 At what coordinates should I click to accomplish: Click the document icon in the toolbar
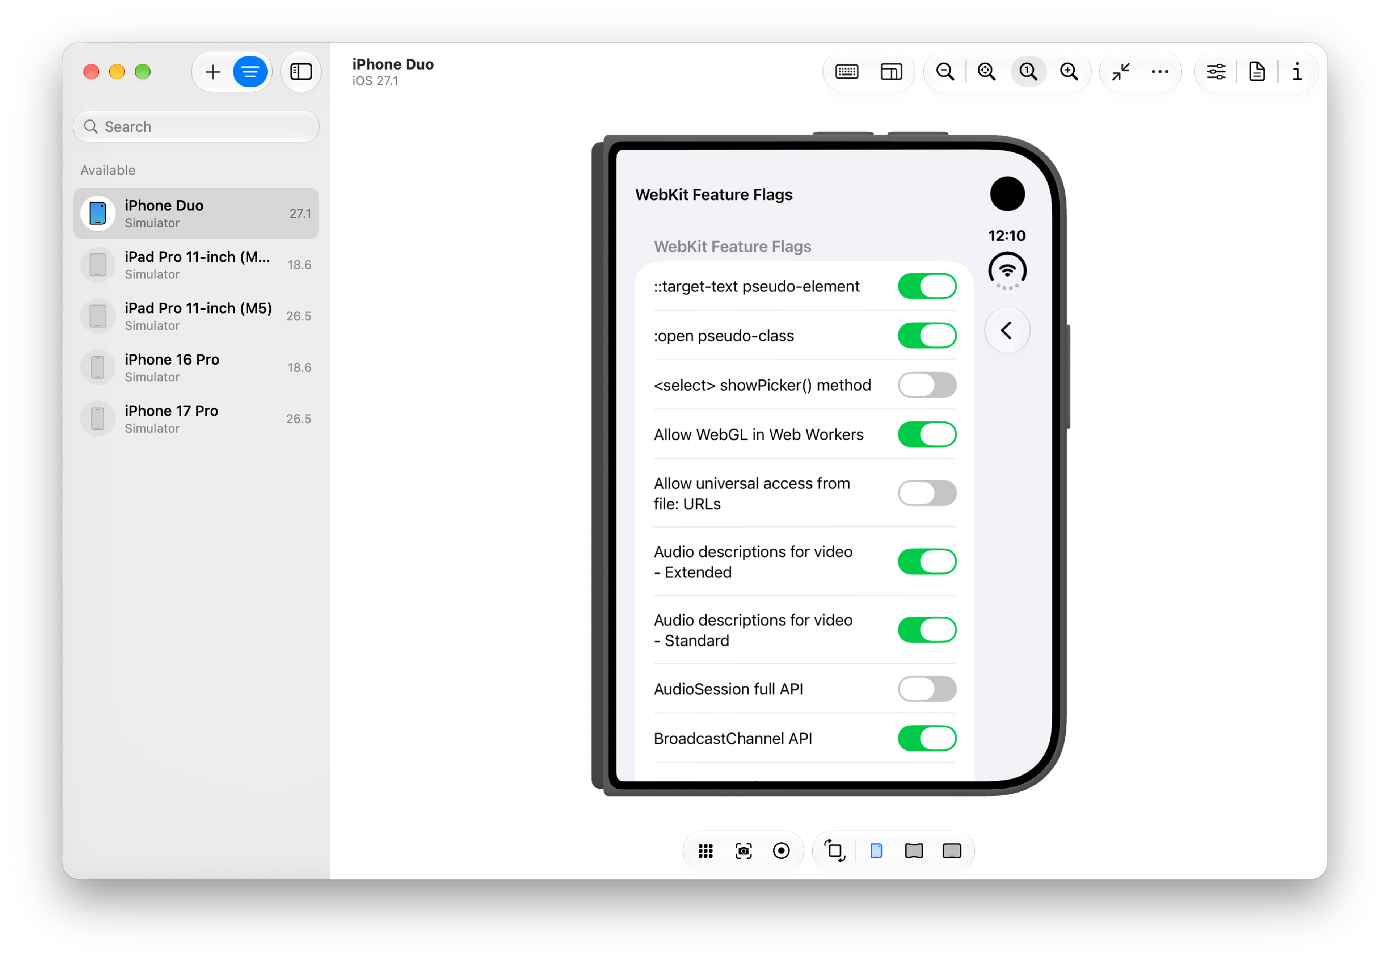click(x=1257, y=72)
